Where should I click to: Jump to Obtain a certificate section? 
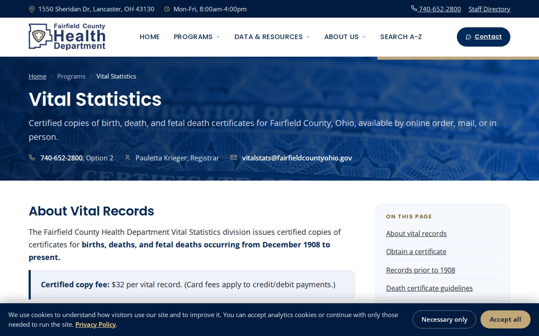pyautogui.click(x=416, y=252)
